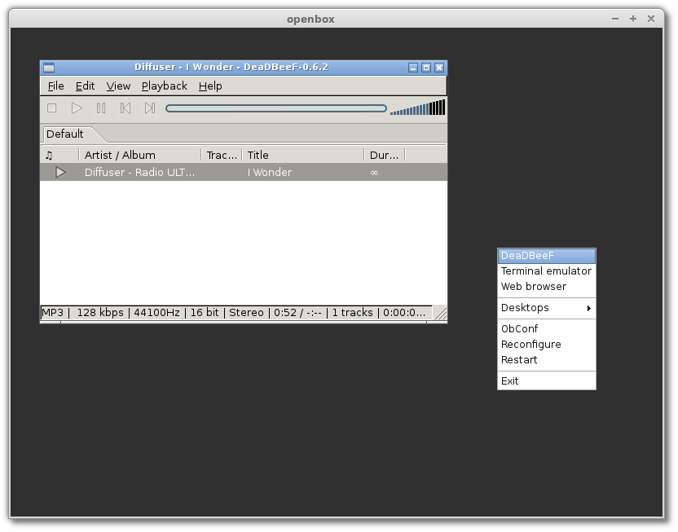Skip to the next track
This screenshot has width=678, height=532.
pos(150,108)
